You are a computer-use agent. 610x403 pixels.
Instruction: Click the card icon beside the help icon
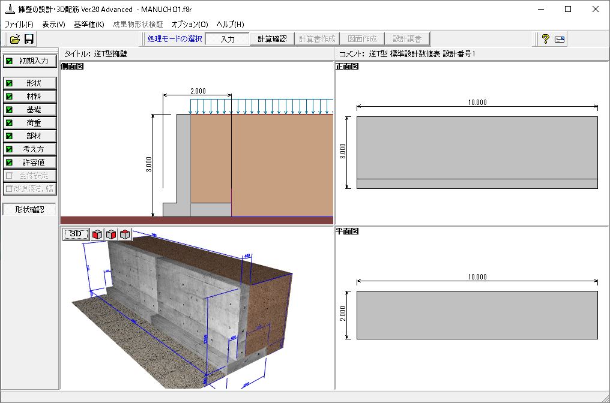560,39
